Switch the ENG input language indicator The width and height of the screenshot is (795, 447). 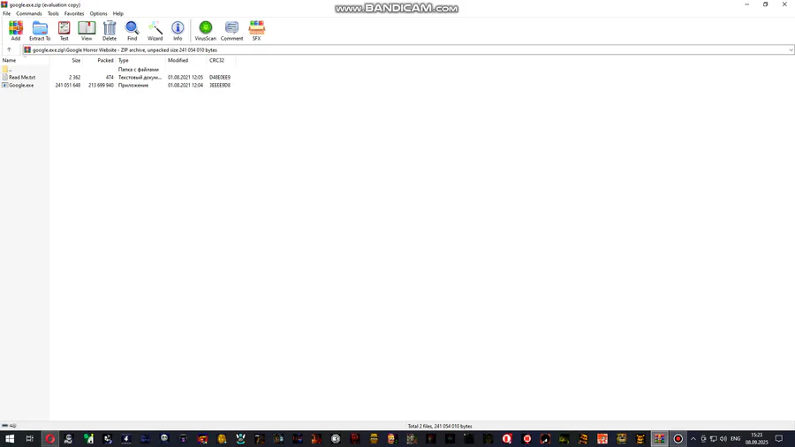point(736,439)
